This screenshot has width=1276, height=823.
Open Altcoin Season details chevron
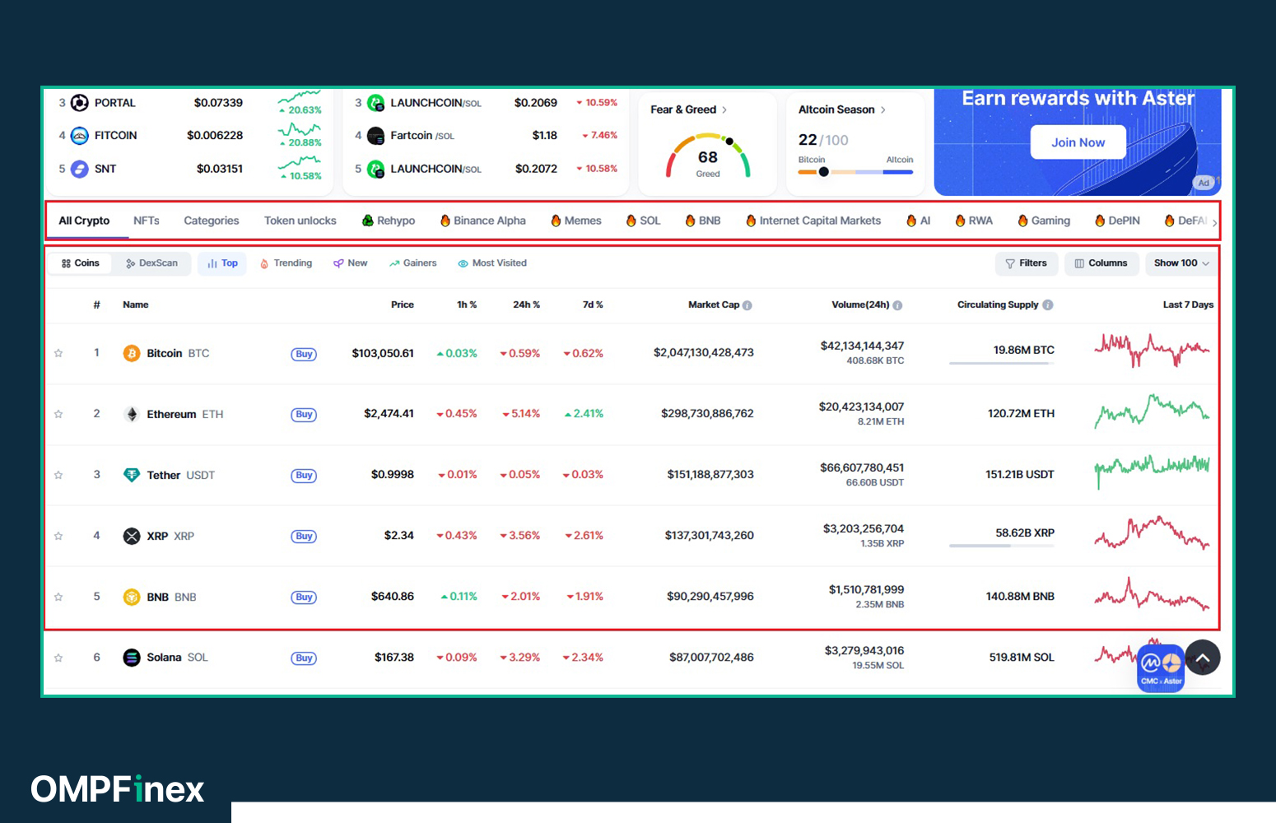coord(883,109)
